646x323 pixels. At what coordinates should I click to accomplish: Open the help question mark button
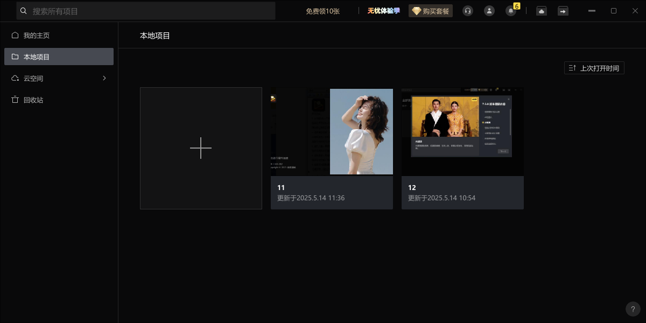coord(633,309)
